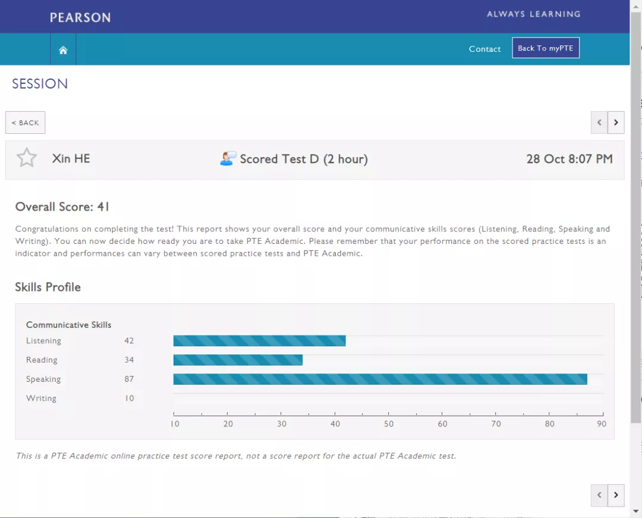Click the chart axis label 50
Viewport: 642px width, 518px height.
pos(389,424)
